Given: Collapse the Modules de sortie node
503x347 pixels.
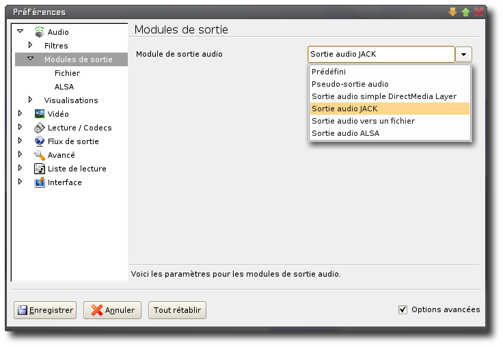Looking at the screenshot, I should click(31, 58).
